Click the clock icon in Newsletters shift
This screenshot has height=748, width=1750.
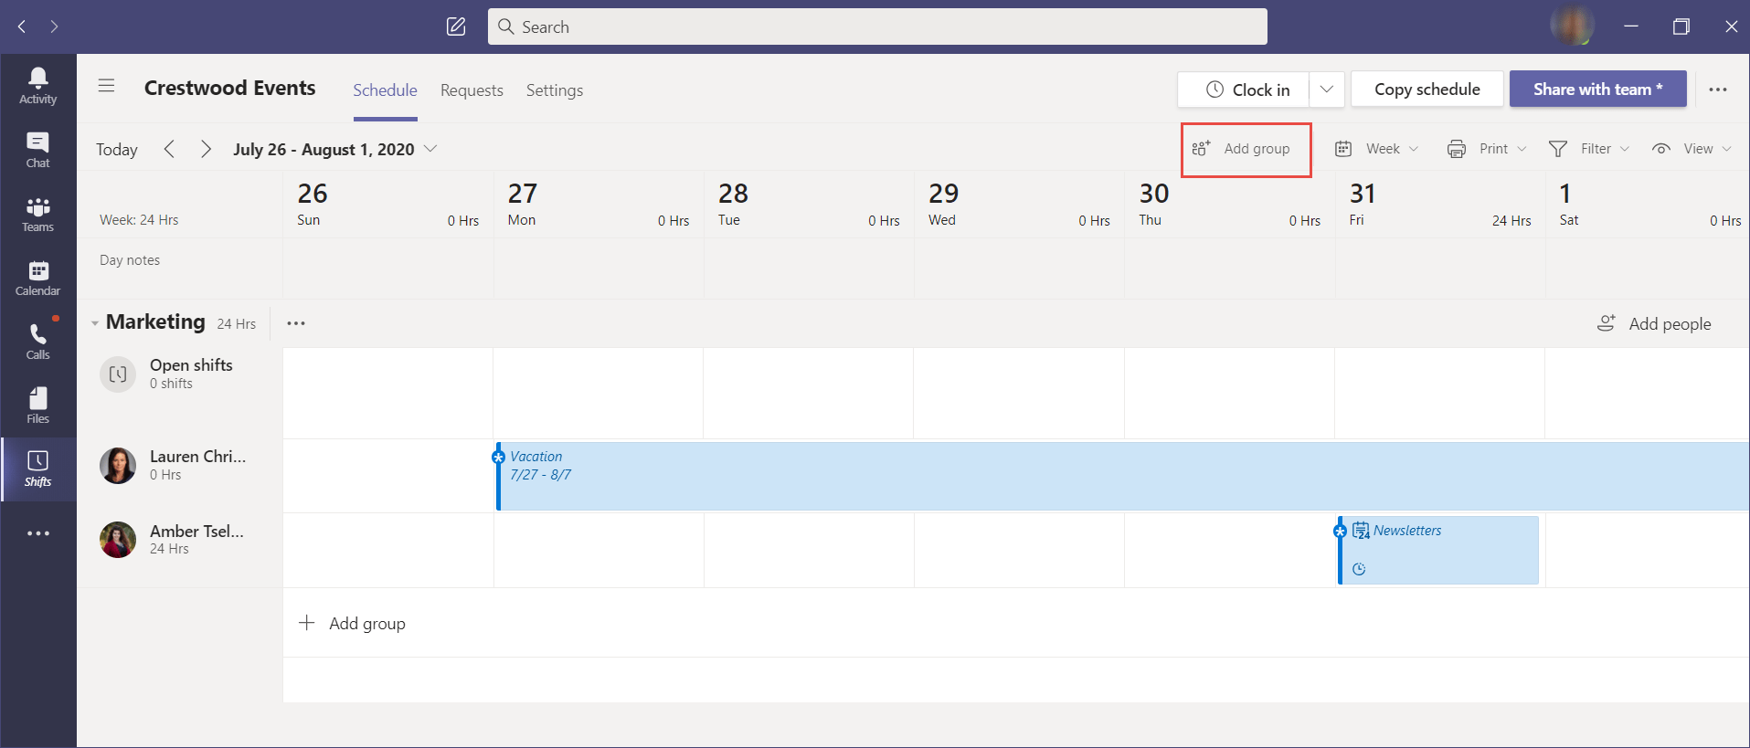point(1359,569)
